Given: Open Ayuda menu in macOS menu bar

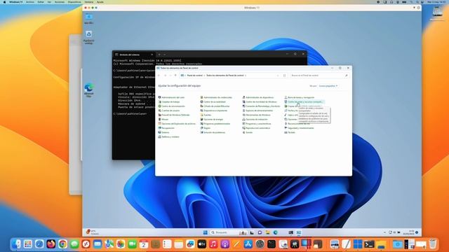Looking at the screenshot, I should (x=100, y=2).
